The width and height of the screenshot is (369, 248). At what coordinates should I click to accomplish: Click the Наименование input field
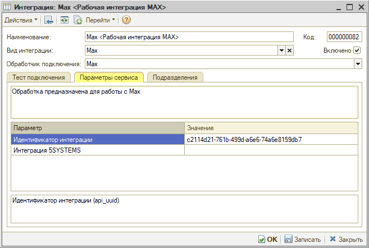pyautogui.click(x=189, y=37)
